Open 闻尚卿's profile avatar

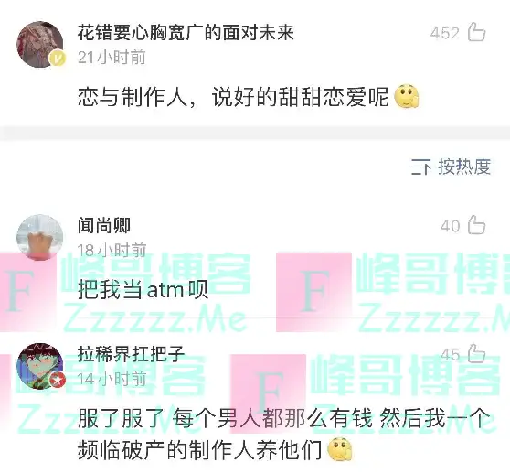click(x=39, y=237)
